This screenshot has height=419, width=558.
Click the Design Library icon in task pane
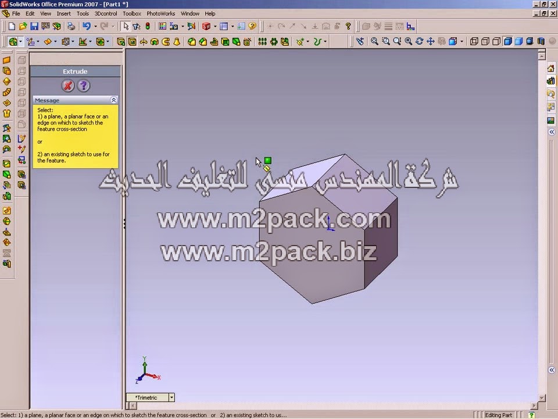pos(551,81)
